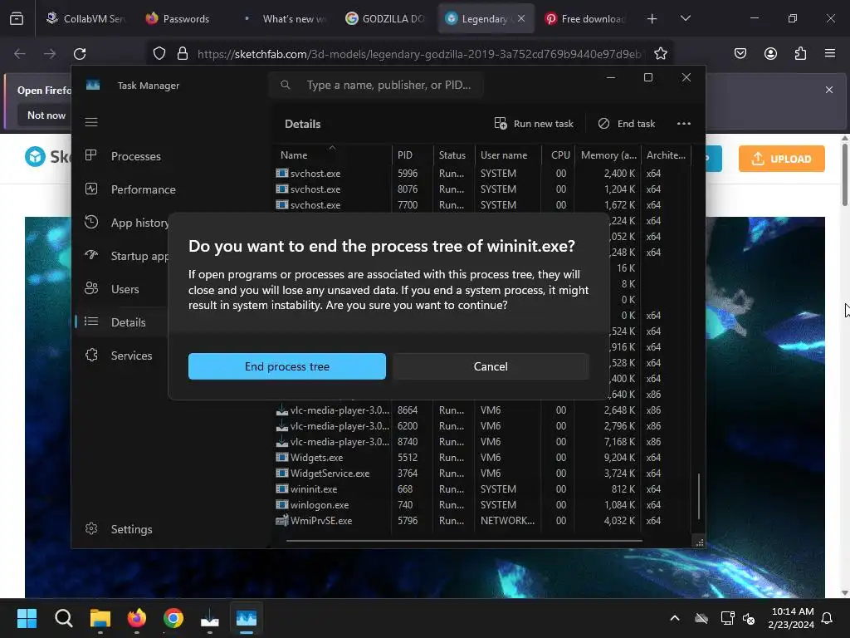The height and width of the screenshot is (638, 850).
Task: Sort by Name column header
Action: click(x=332, y=155)
